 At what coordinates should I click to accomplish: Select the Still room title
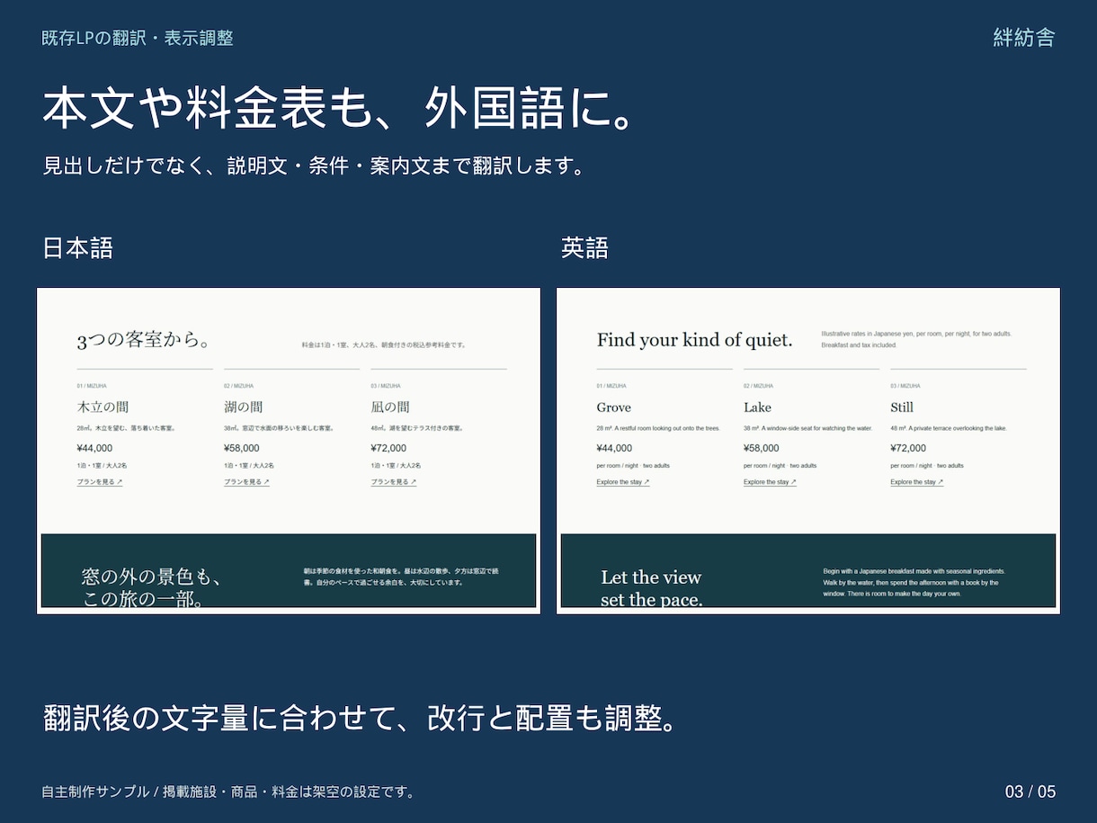click(x=902, y=407)
